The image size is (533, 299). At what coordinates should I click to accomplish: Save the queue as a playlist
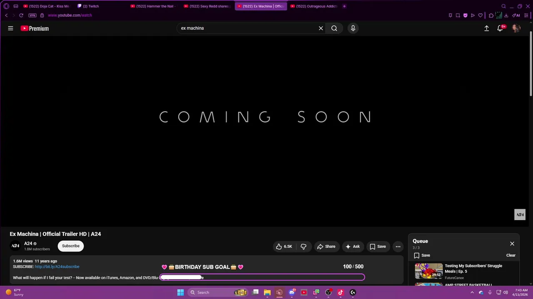(x=422, y=255)
